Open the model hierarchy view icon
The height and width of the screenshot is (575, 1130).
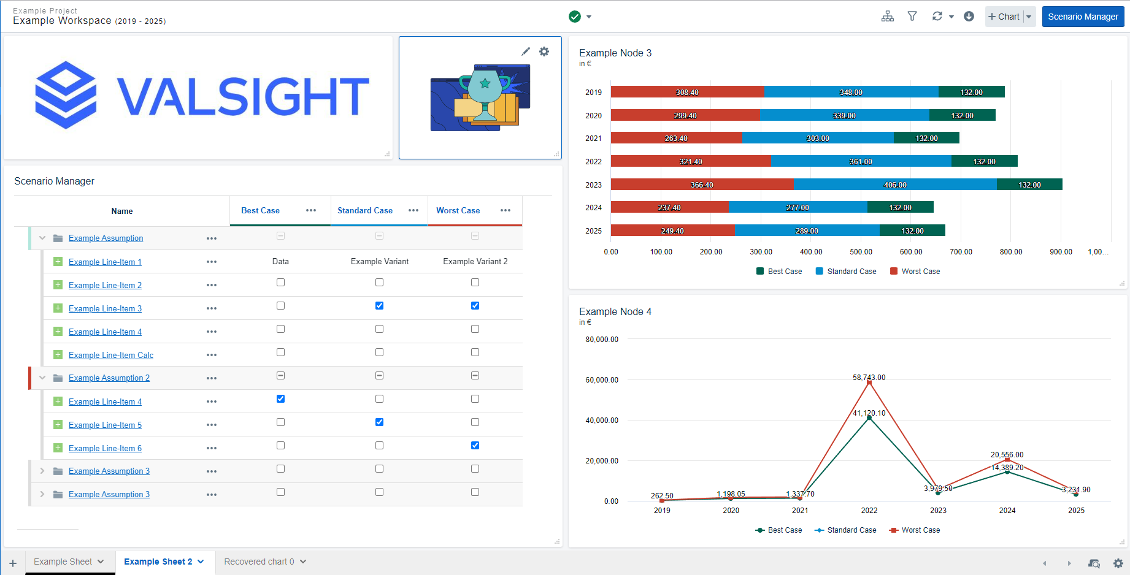click(888, 16)
